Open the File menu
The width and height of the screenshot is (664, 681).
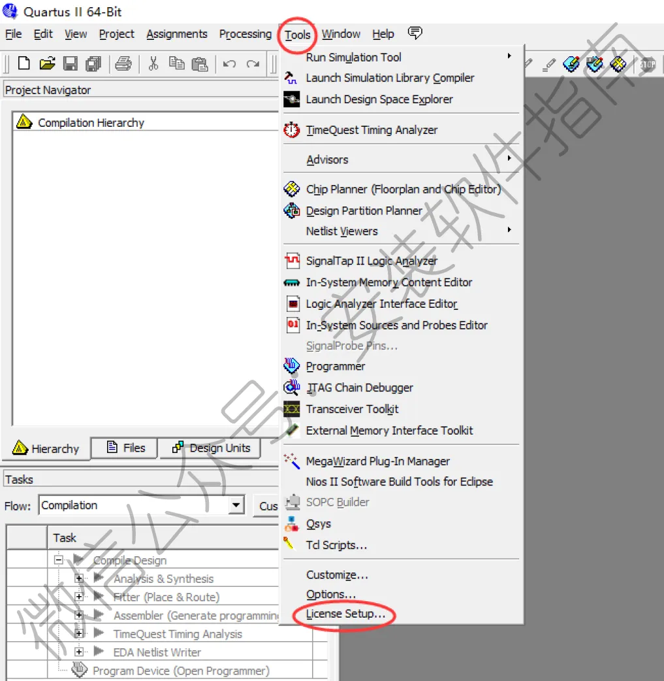click(x=14, y=34)
